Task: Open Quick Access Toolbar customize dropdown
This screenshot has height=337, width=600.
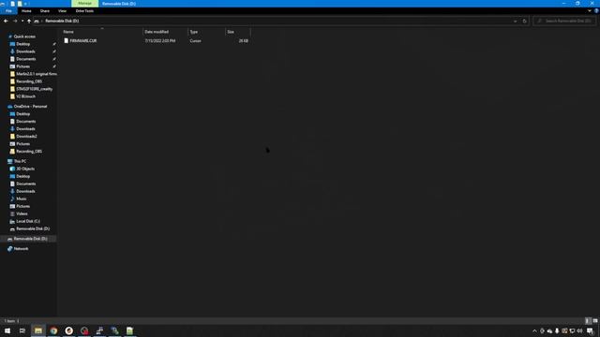Action: click(x=25, y=4)
